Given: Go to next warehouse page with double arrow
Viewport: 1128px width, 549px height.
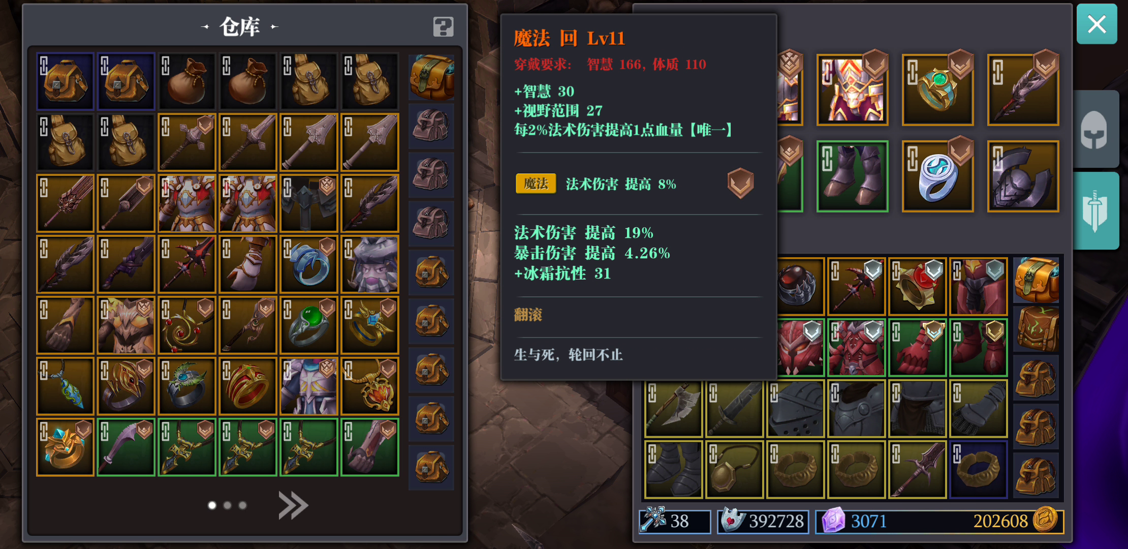Looking at the screenshot, I should point(293,505).
